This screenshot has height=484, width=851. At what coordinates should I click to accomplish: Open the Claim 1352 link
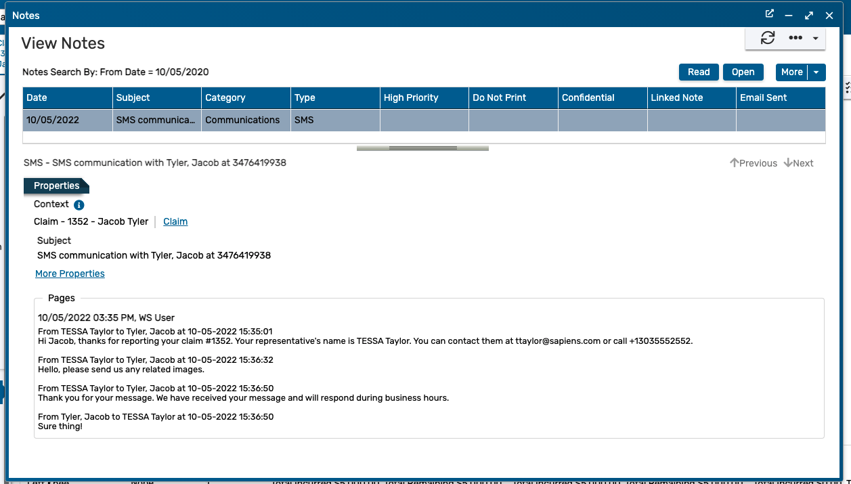click(175, 221)
